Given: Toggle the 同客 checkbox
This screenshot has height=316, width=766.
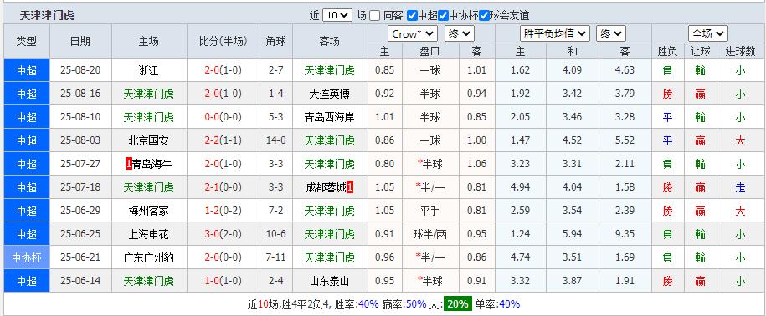Looking at the screenshot, I should click(374, 16).
